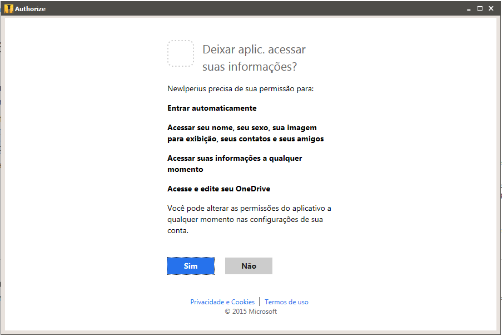Click 'Acessar suas informações a qualquer momento' text
This screenshot has height=336, width=502.
click(x=235, y=164)
